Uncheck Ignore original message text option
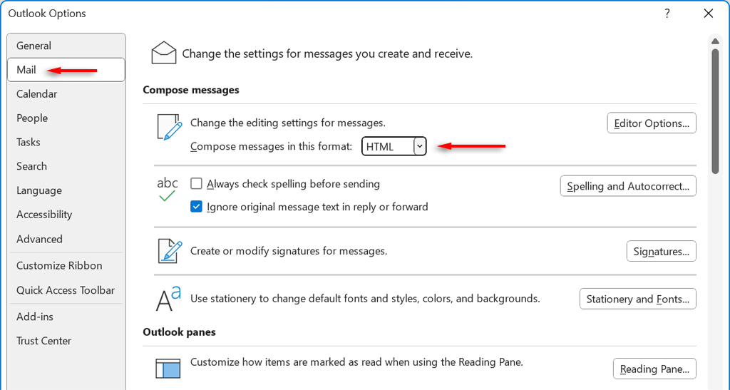730x390 pixels. [x=197, y=207]
